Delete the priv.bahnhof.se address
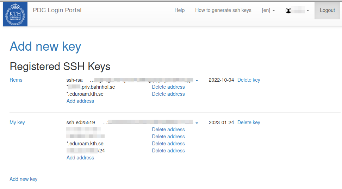342x189 pixels. [x=168, y=87]
